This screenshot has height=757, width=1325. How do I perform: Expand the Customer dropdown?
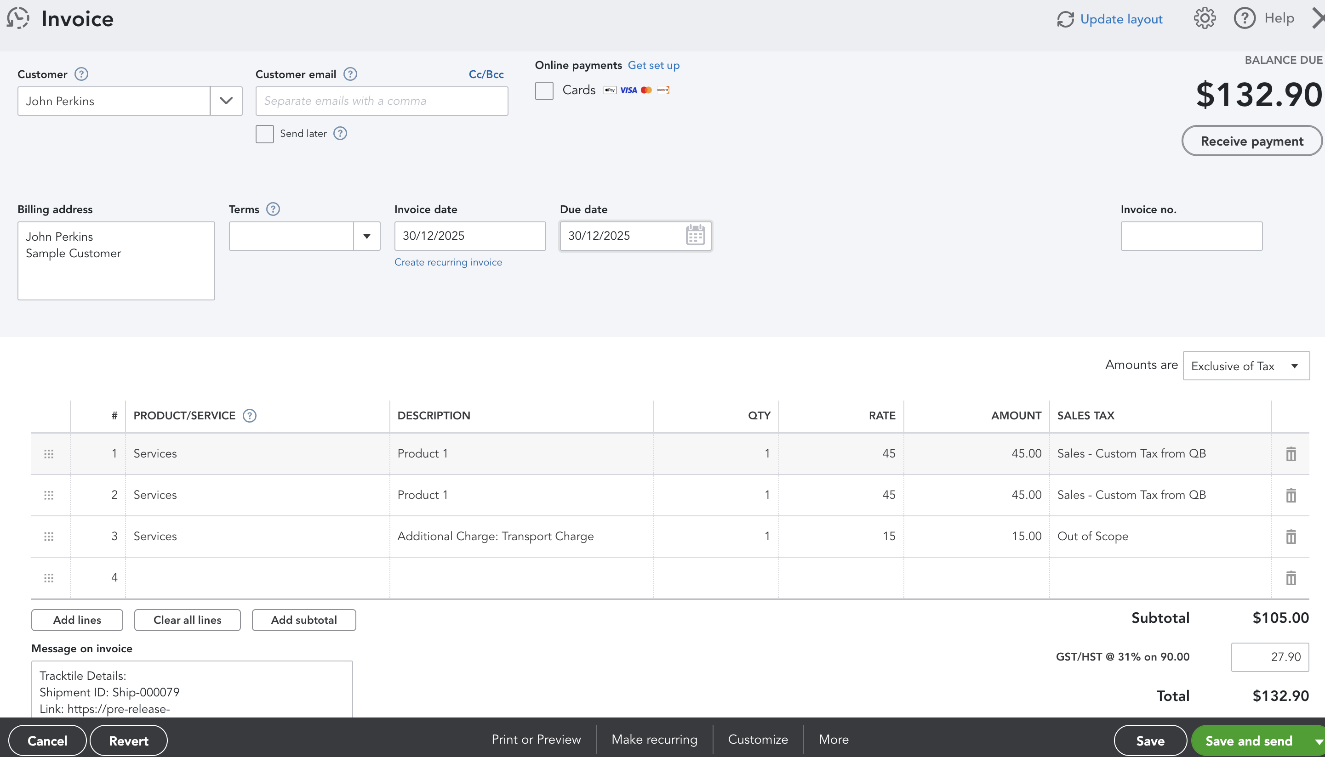tap(226, 101)
